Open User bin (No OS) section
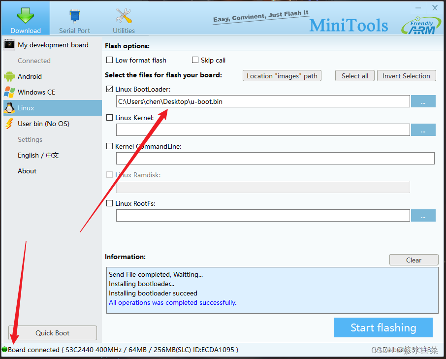This screenshot has width=446, height=359. pos(53,124)
